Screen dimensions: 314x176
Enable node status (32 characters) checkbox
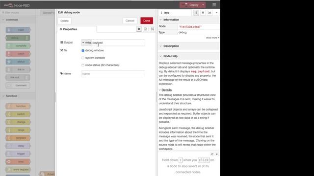pyautogui.click(x=83, y=65)
